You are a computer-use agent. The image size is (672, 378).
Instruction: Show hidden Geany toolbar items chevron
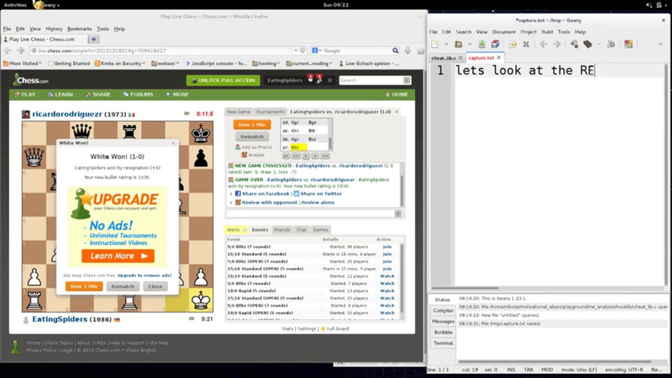click(x=661, y=44)
